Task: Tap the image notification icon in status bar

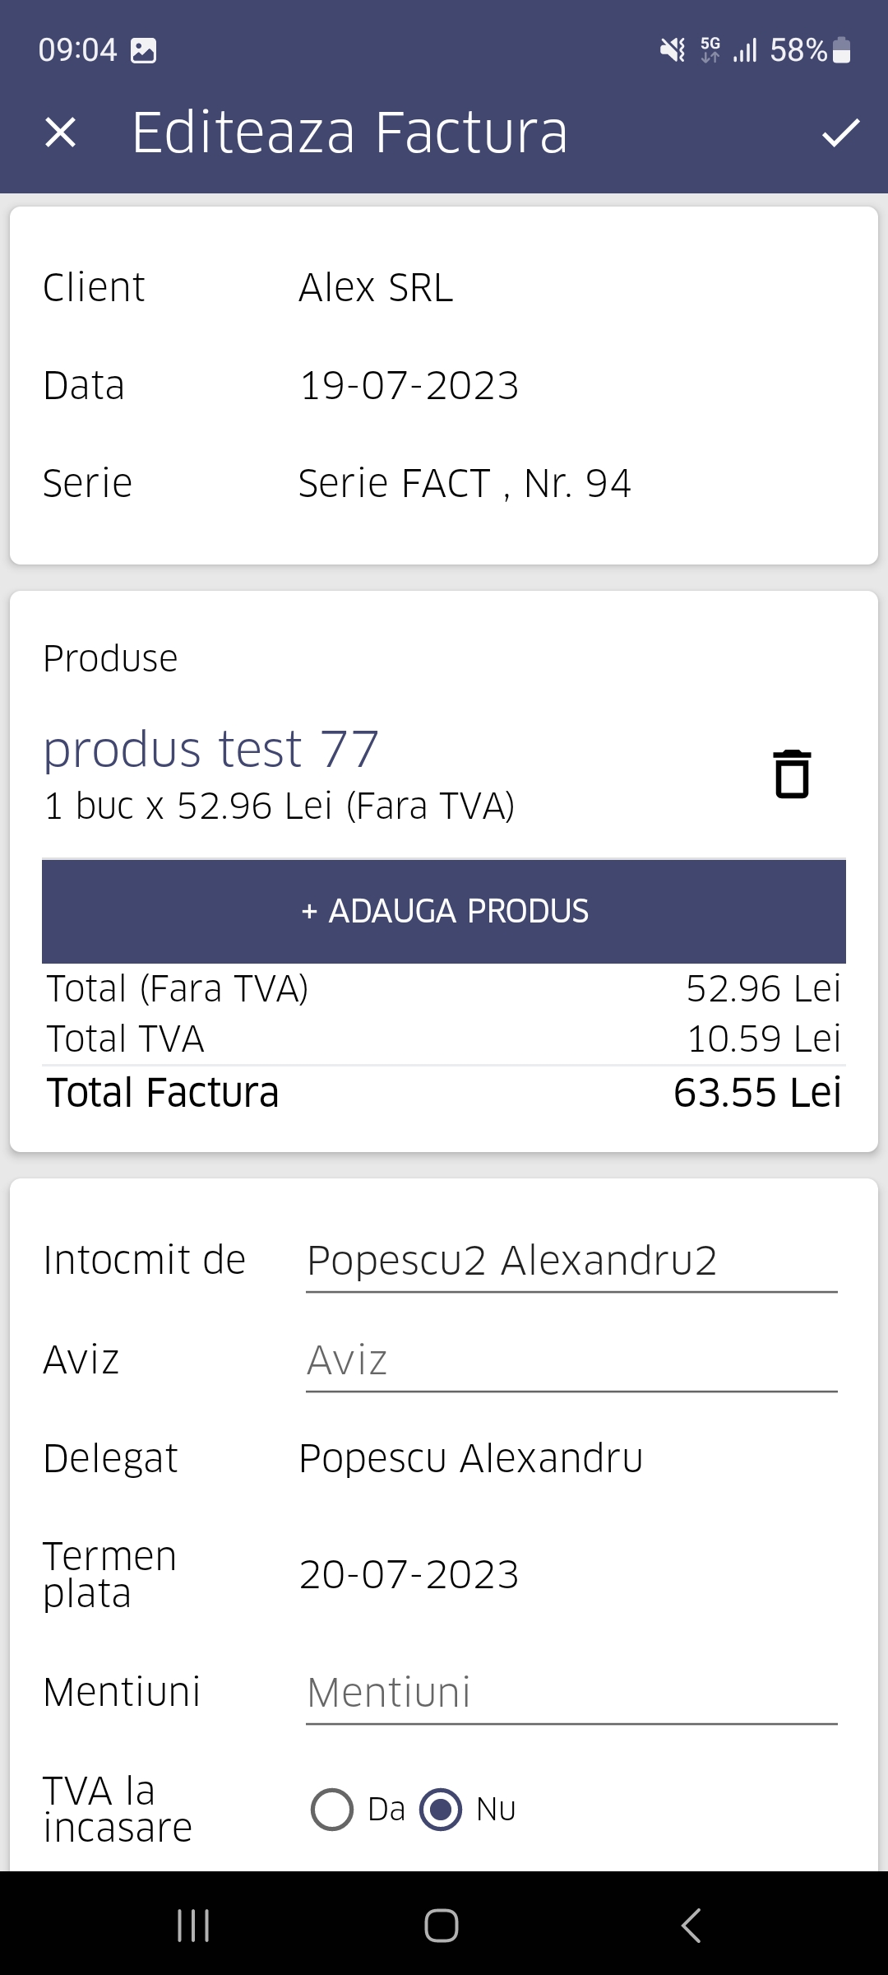Action: pyautogui.click(x=144, y=50)
